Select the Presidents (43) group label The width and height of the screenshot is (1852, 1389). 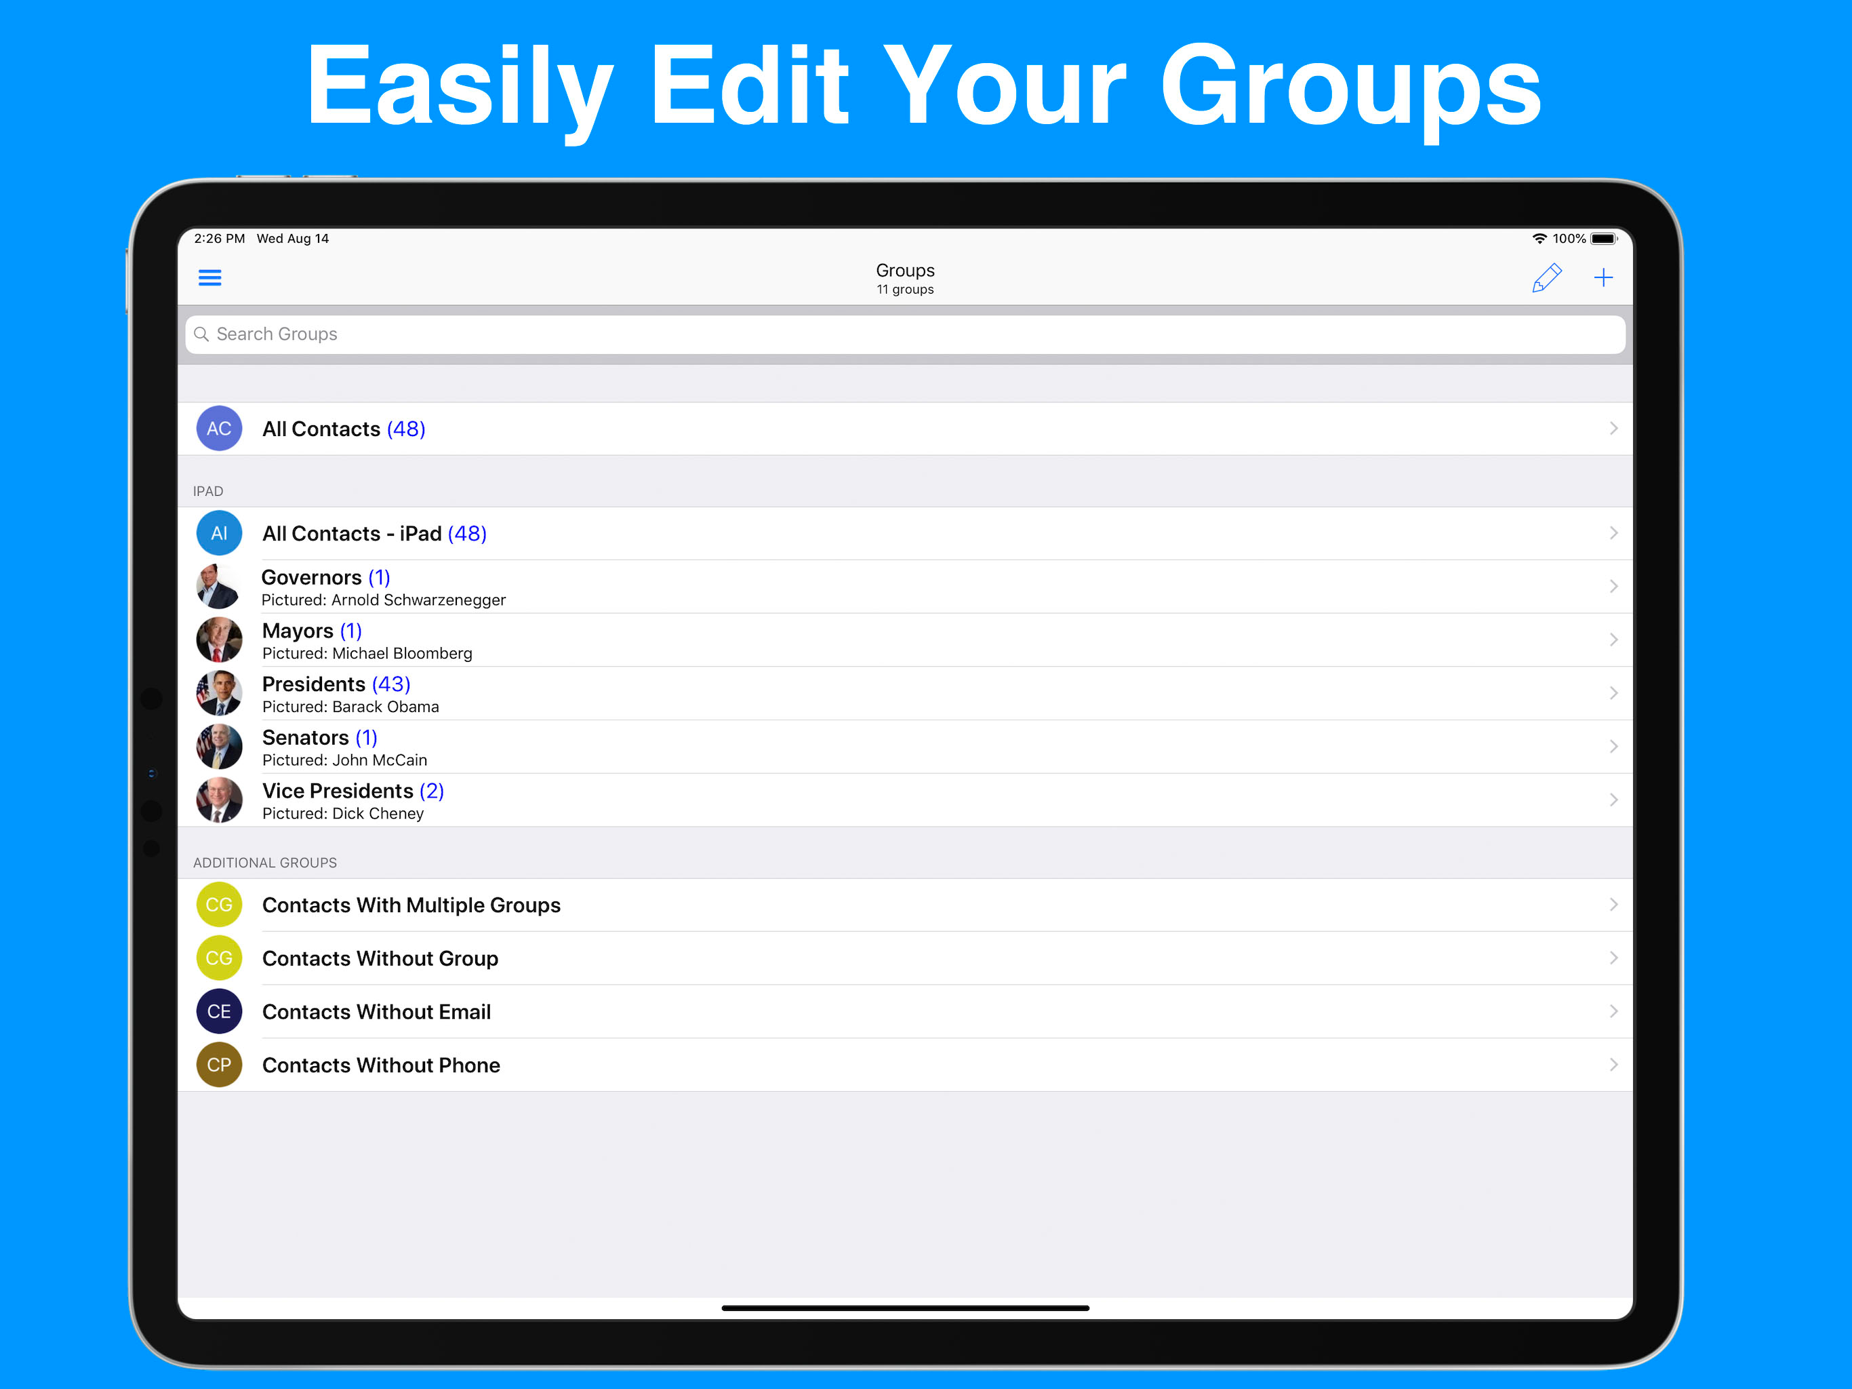337,684
